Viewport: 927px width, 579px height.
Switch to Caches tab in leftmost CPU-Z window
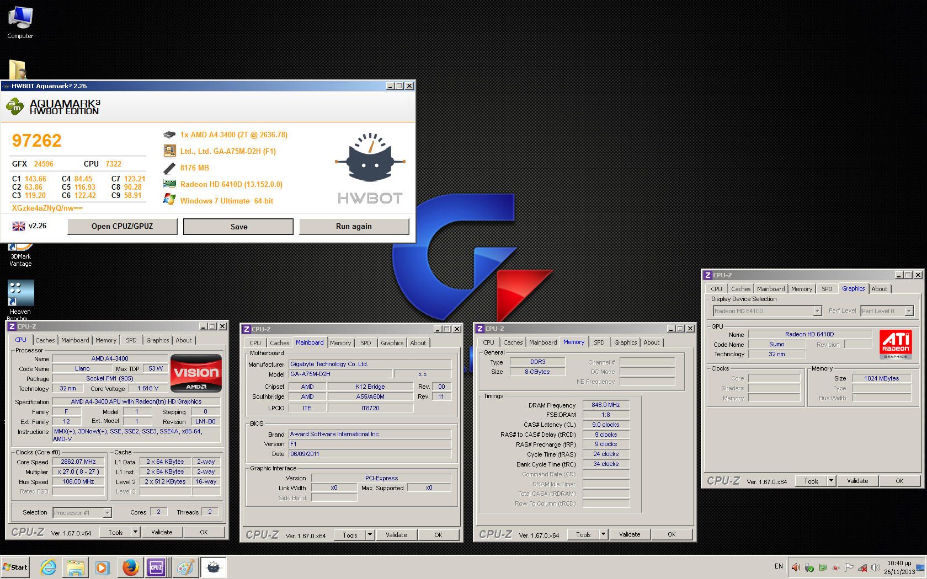click(x=45, y=340)
